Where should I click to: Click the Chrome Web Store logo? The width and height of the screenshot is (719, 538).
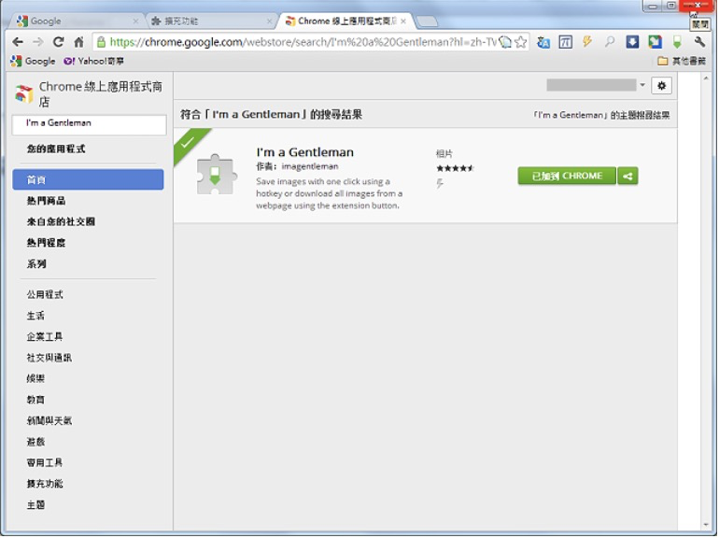pyautogui.click(x=24, y=93)
